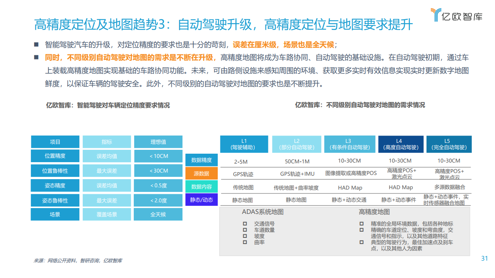The image size is (495, 278).
Task: Click the 场景 row label
Action: [x=55, y=214]
